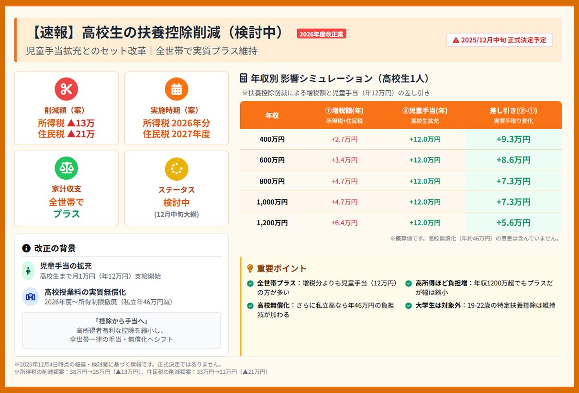Click the info icon beside 改正の背景
The image size is (579, 393).
26,248
